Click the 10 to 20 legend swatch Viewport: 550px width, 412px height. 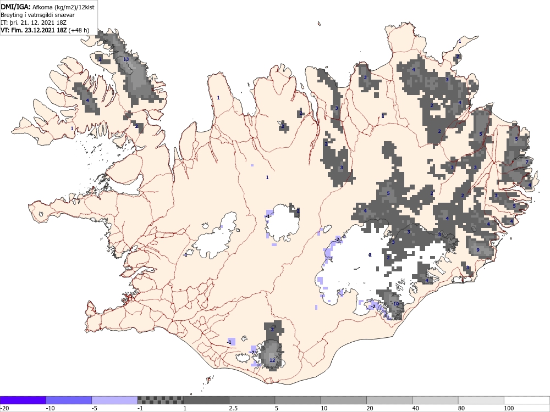344,400
